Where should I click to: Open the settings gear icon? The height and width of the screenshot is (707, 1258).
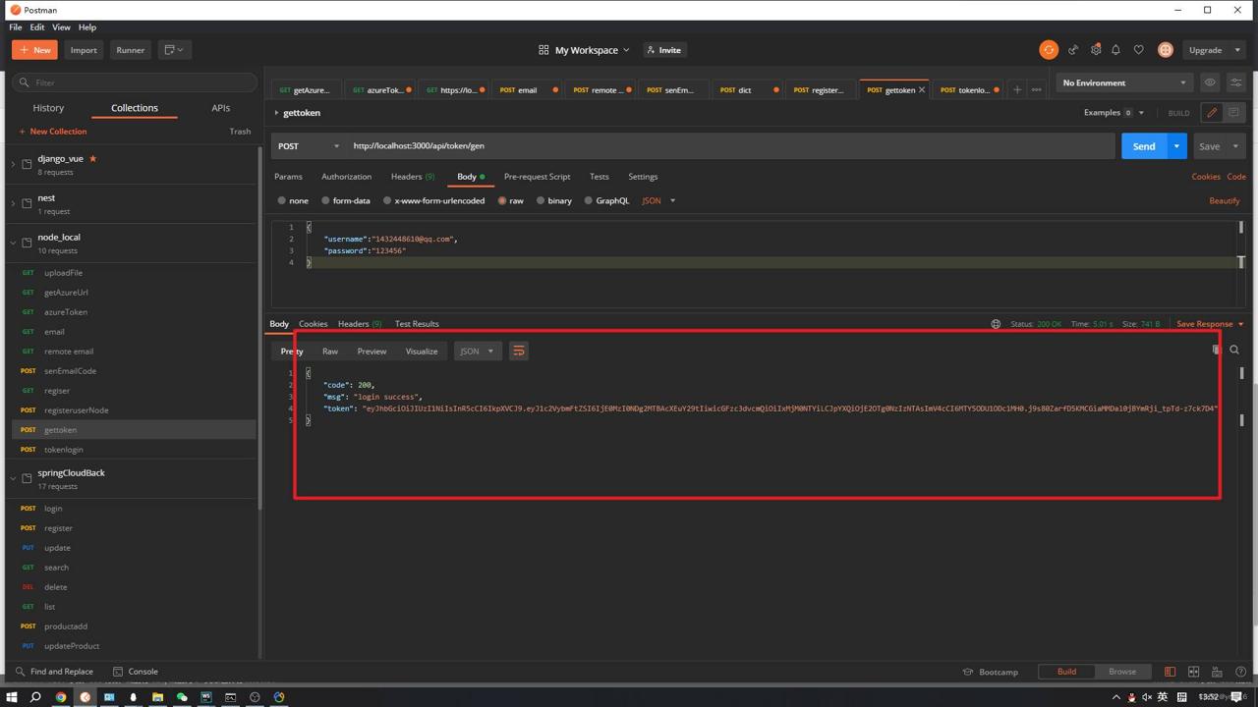click(x=1096, y=50)
